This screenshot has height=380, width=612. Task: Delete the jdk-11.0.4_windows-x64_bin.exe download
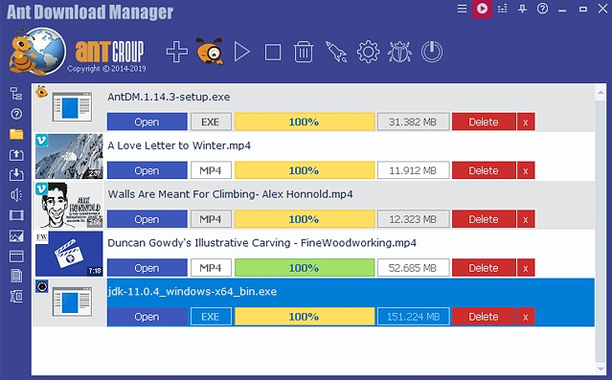point(484,317)
